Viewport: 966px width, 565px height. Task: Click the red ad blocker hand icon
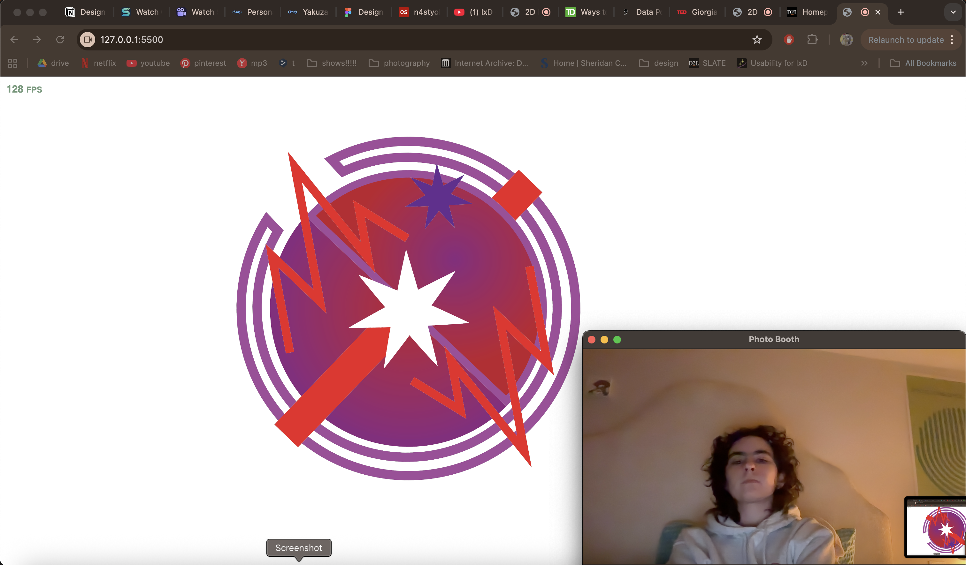coord(789,40)
